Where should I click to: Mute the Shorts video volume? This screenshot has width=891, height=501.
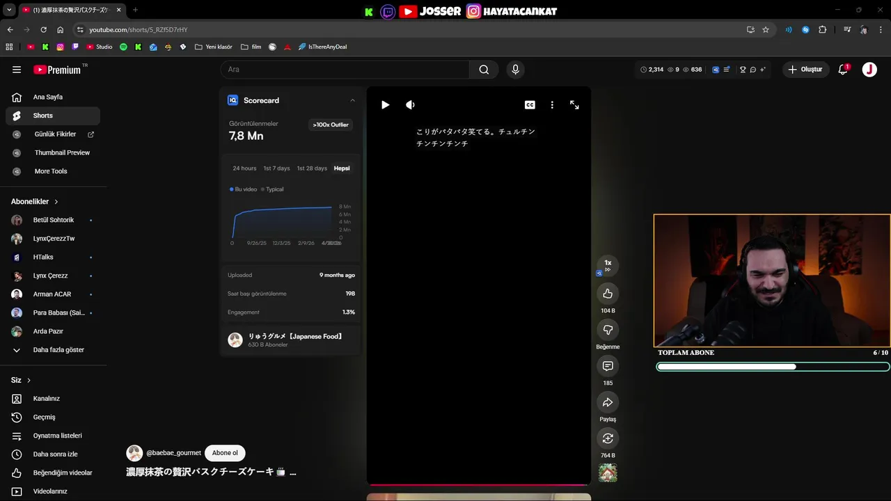coord(410,105)
